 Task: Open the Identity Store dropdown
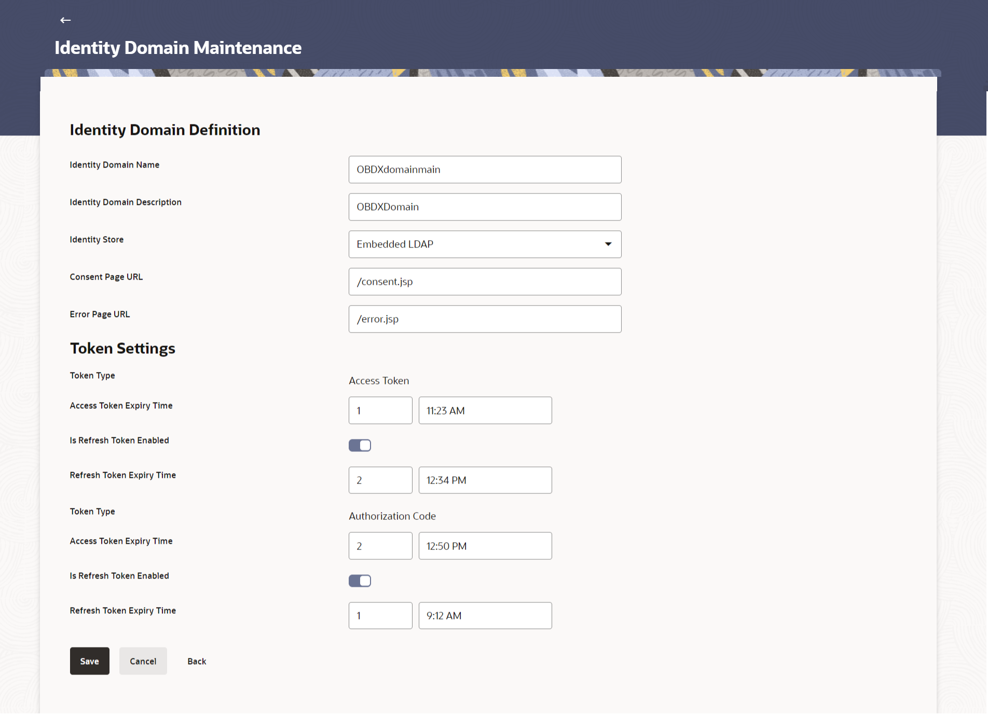485,244
